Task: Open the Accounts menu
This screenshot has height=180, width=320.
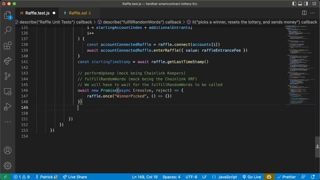Action: point(7,150)
